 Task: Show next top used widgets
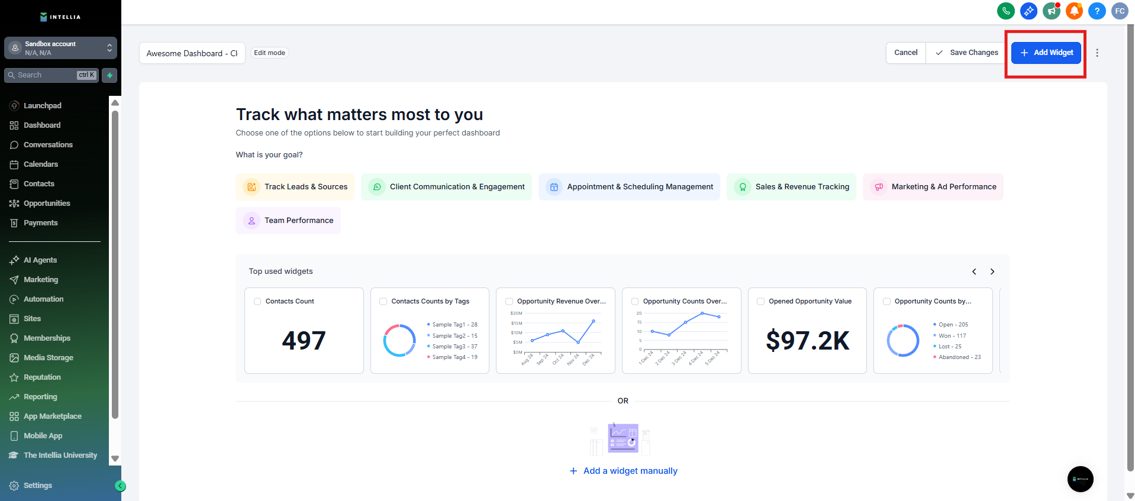click(992, 271)
